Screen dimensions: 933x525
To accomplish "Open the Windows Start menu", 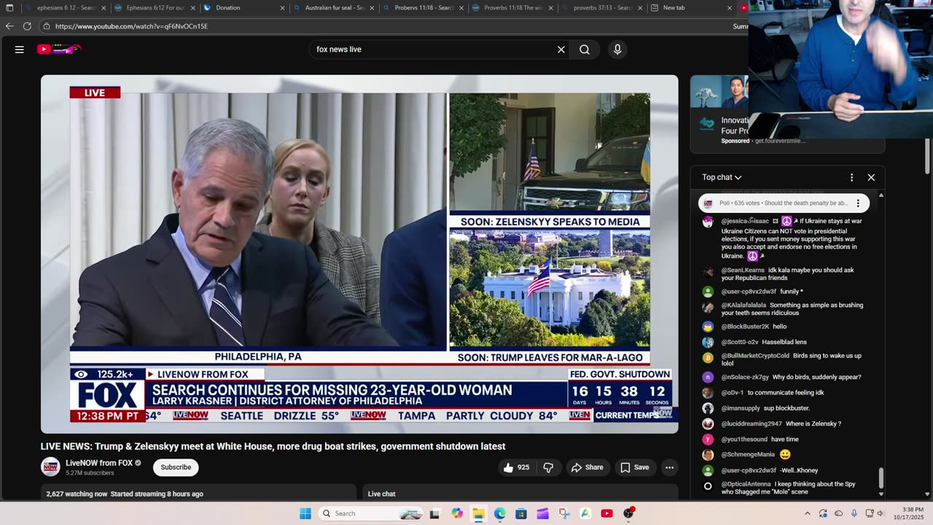I will point(305,513).
